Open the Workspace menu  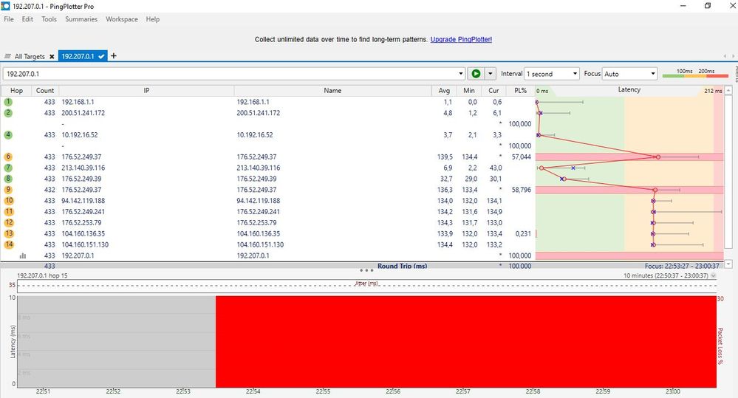pos(121,19)
